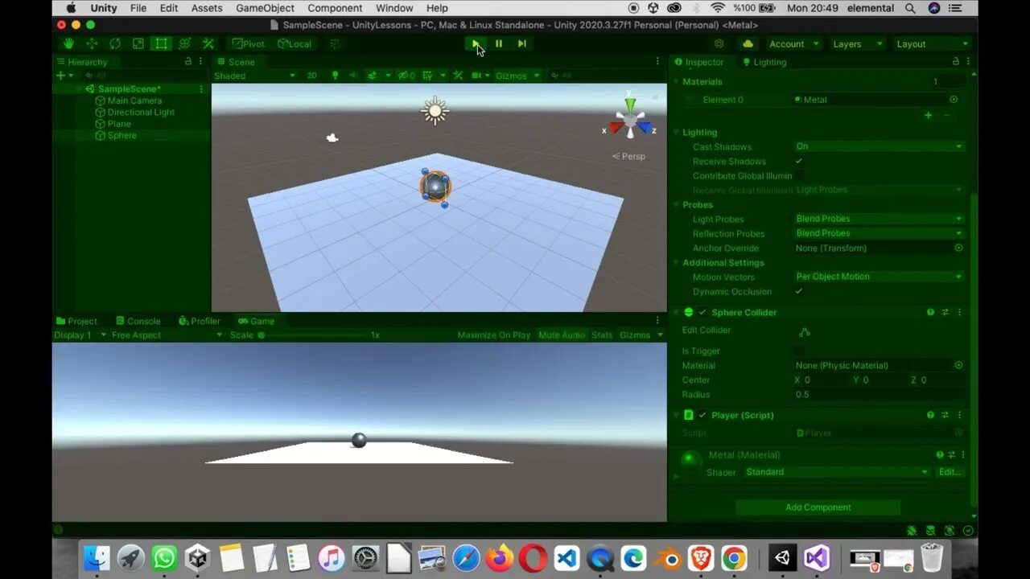Select the Scale tool
The image size is (1030, 579).
pyautogui.click(x=138, y=43)
